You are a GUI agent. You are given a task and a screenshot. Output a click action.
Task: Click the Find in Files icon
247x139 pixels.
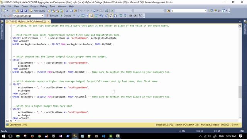coord(168,11)
